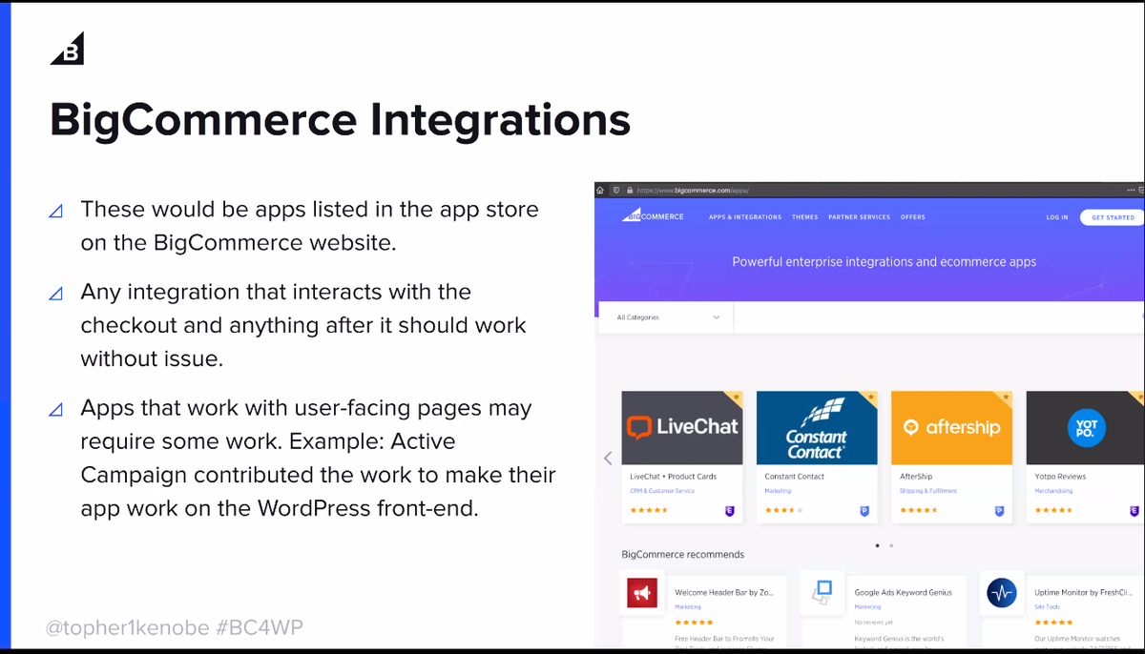Click the Constant Contact app tile image
Viewport: 1145px width, 654px height.
click(x=817, y=427)
